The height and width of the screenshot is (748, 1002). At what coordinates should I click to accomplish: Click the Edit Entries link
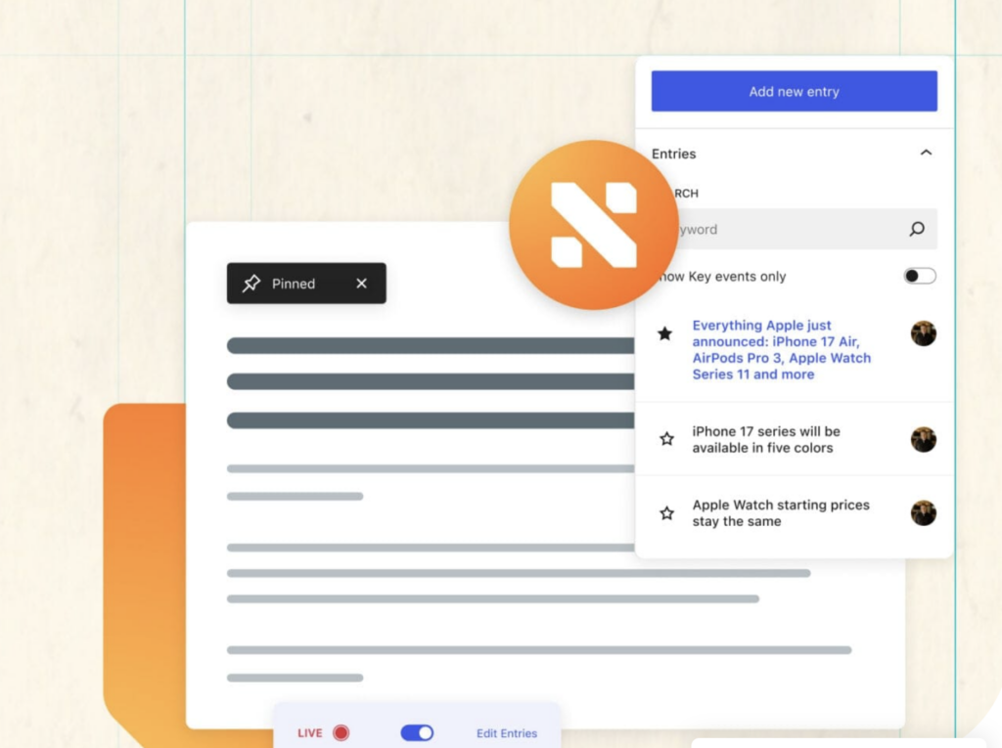click(x=507, y=733)
